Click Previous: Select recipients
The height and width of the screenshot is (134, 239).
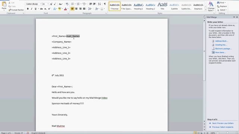click(x=223, y=127)
